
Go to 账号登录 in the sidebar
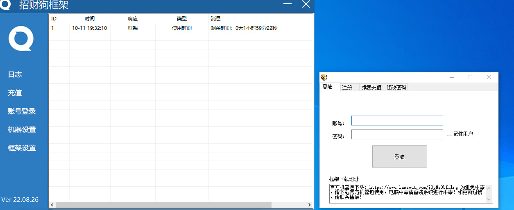point(22,111)
